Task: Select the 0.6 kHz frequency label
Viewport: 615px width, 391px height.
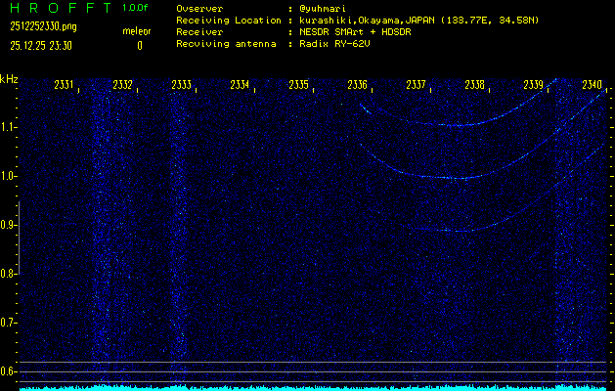Action: point(9,371)
